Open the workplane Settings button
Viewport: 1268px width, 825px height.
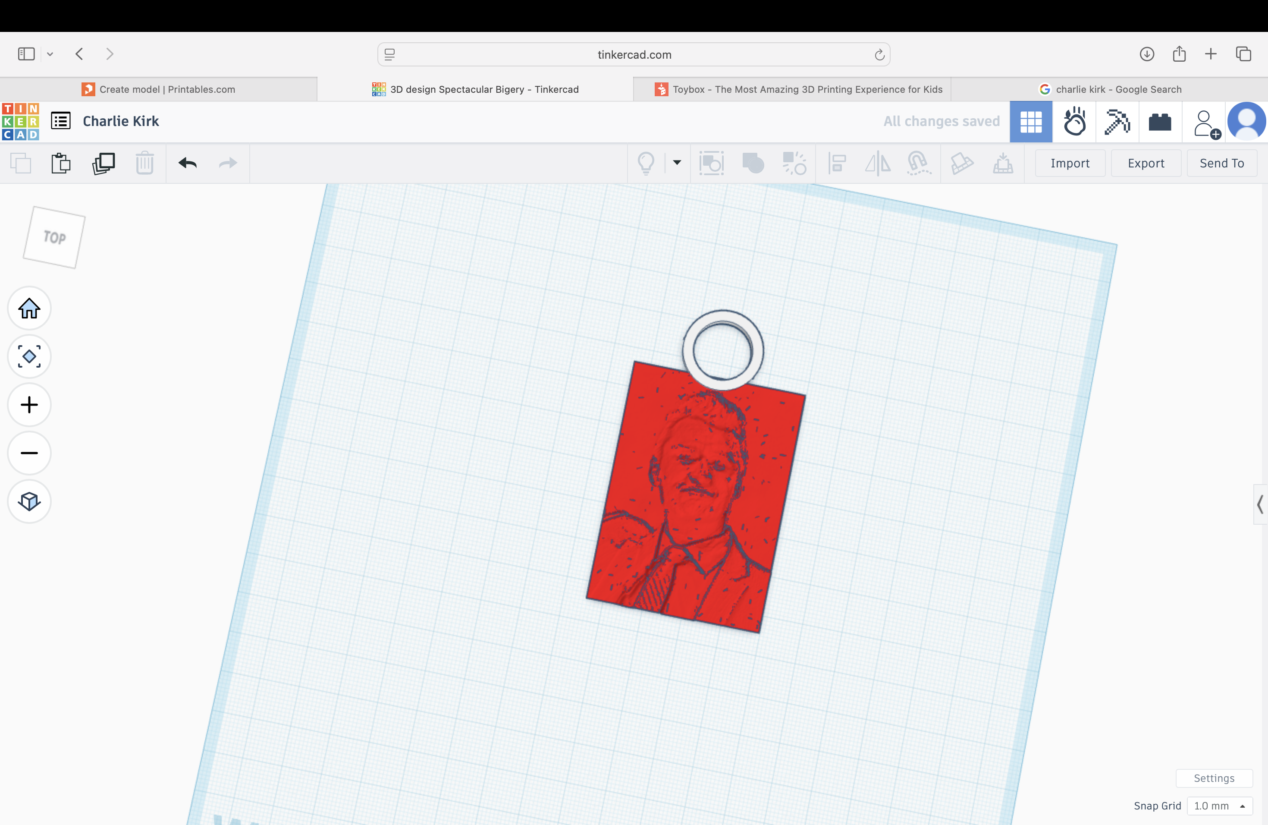(x=1214, y=778)
